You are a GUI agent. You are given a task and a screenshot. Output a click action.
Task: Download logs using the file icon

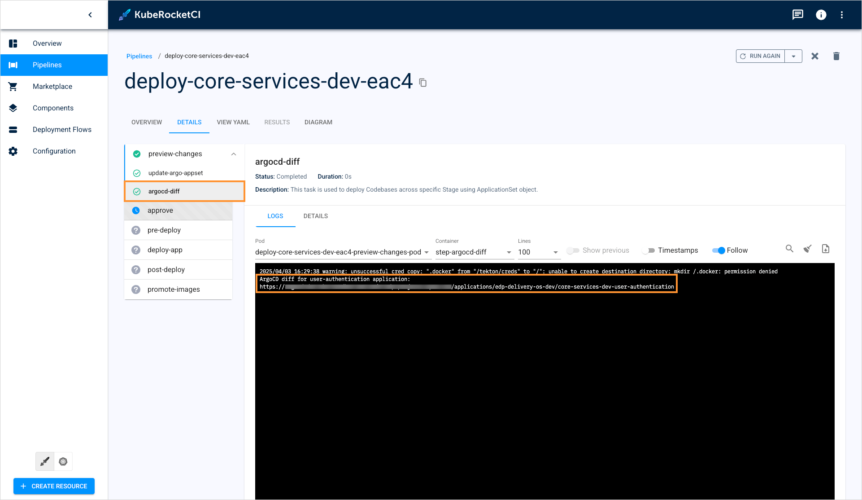coord(825,249)
